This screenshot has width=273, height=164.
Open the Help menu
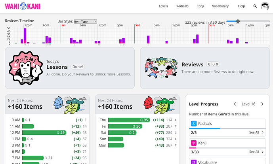(x=241, y=6)
